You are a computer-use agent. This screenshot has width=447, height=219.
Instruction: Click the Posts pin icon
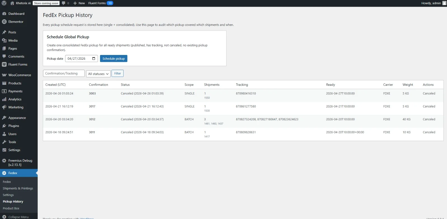[4, 32]
